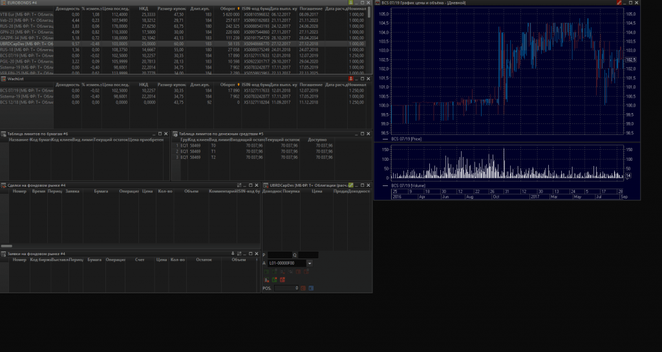This screenshot has height=352, width=662.
Task: Click 2017 label on chart time axis
Action: [535, 197]
